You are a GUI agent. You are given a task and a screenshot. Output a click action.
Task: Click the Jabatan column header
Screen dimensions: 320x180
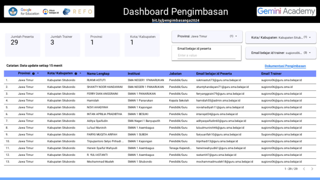(x=175, y=74)
